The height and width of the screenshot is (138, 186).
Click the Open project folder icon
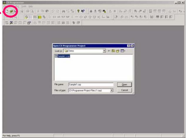click(x=11, y=11)
